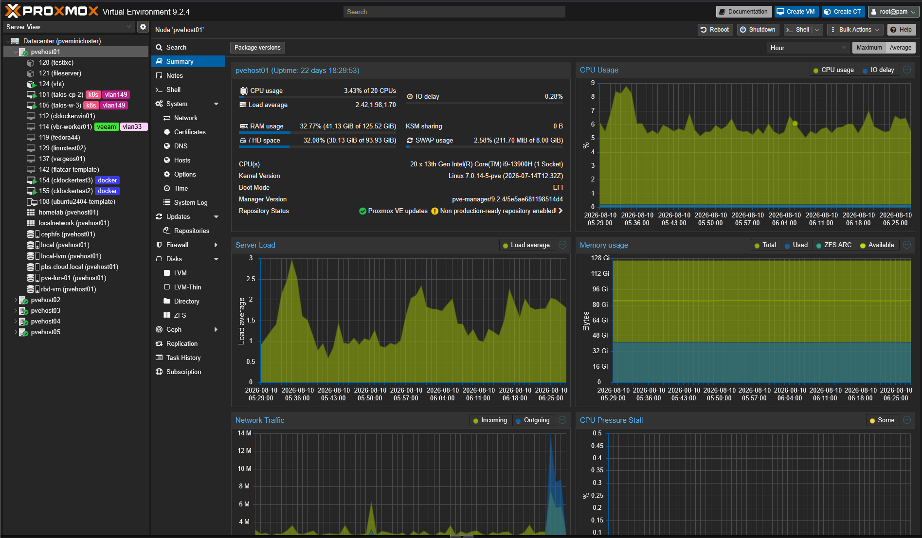This screenshot has height=538, width=922.
Task: Select the Average toggle tab
Action: coord(900,48)
